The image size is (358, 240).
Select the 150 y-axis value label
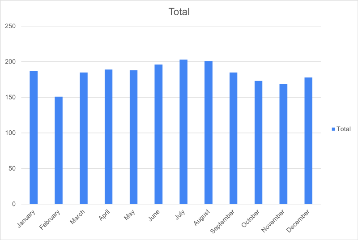11,97
